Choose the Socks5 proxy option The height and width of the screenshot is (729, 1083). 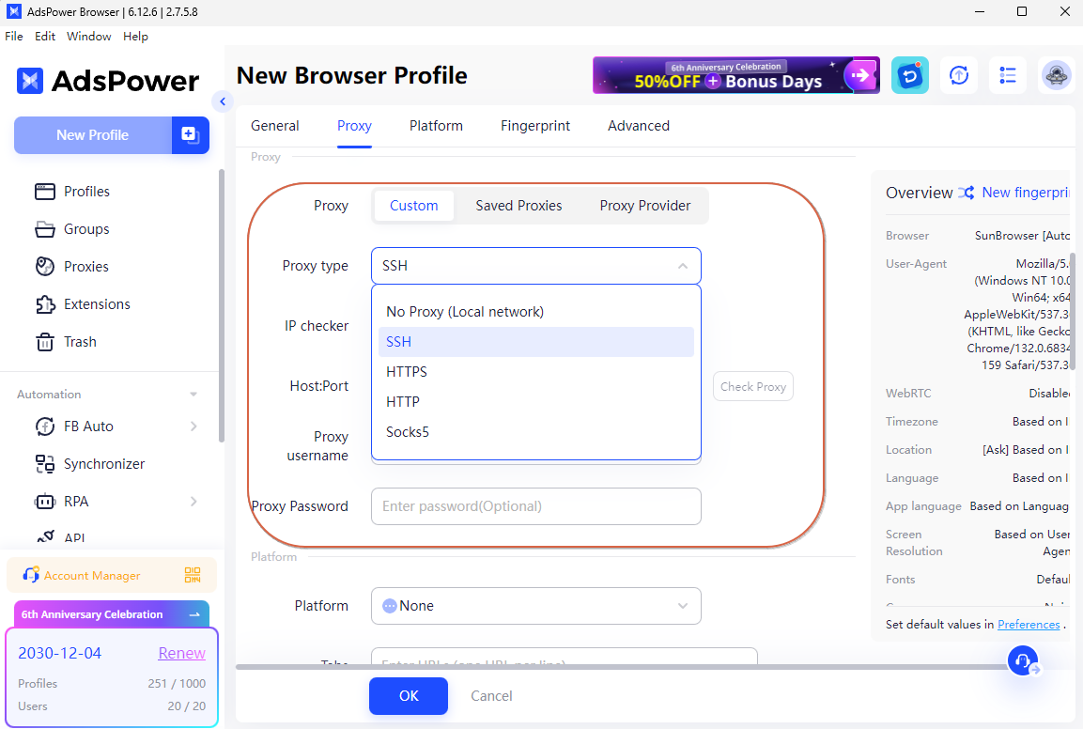coord(536,432)
